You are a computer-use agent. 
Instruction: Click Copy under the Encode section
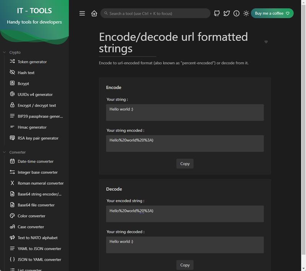click(185, 163)
